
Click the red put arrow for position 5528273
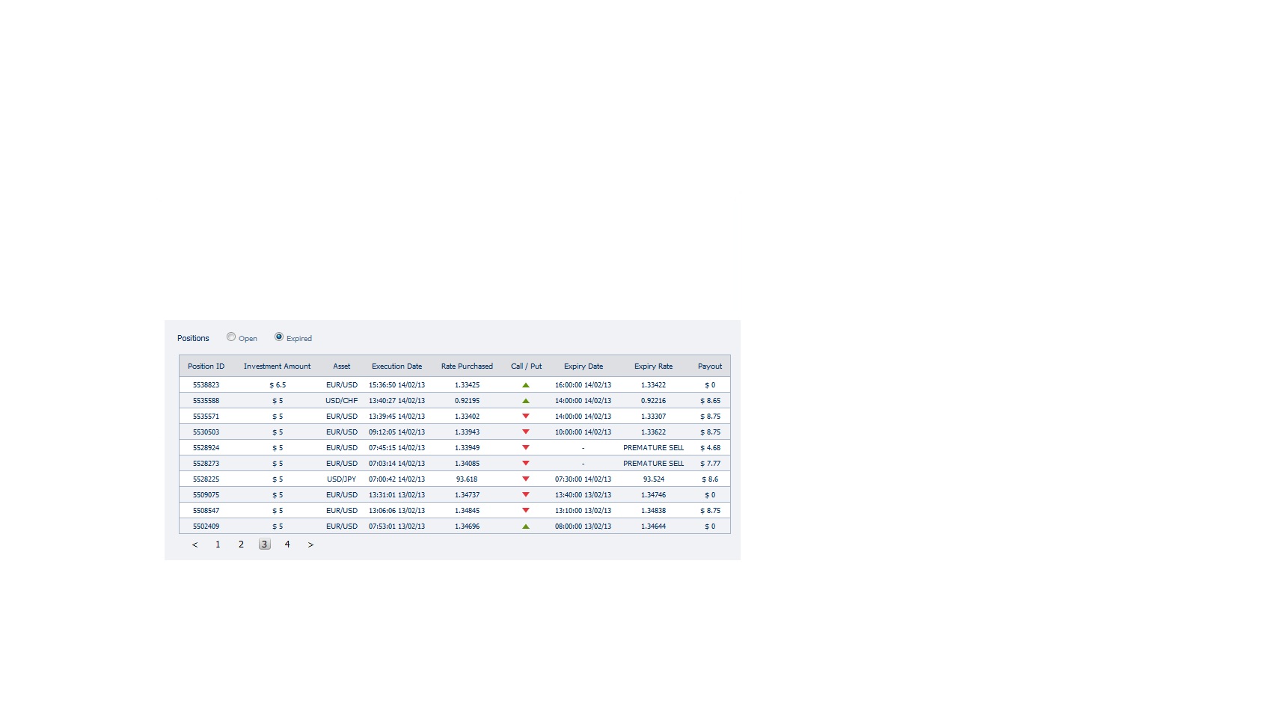[x=526, y=464]
